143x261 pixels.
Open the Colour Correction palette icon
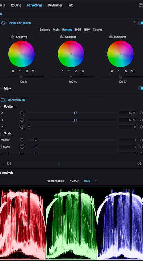tap(3, 23)
